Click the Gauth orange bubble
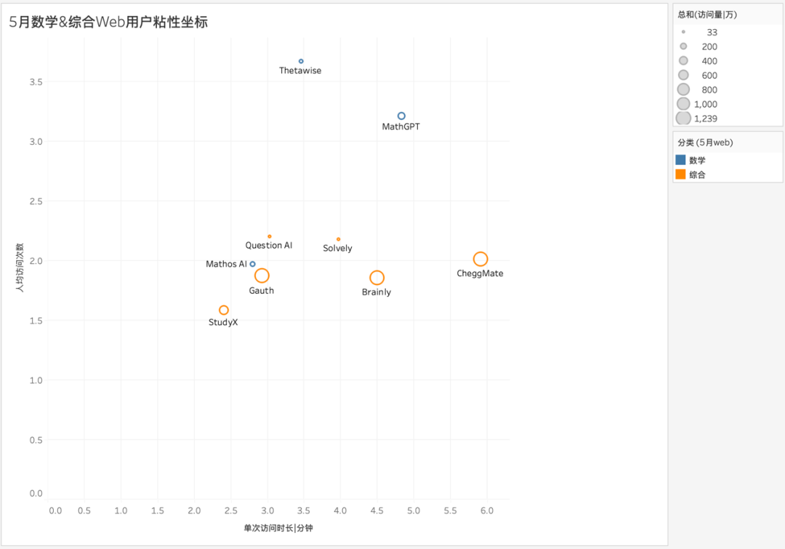The height and width of the screenshot is (549, 785). click(262, 276)
